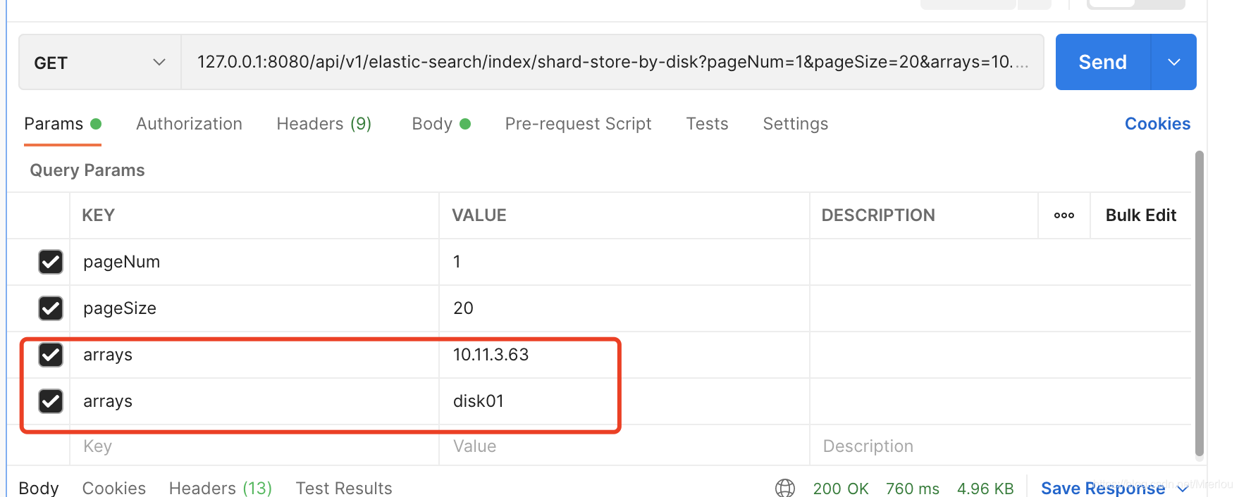Click the 4.96 KB response size

(985, 488)
